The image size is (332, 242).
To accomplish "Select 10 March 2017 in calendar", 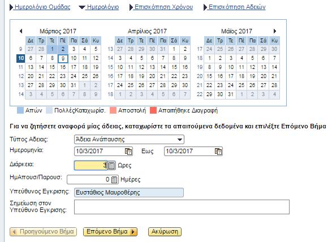I will (x=74, y=58).
